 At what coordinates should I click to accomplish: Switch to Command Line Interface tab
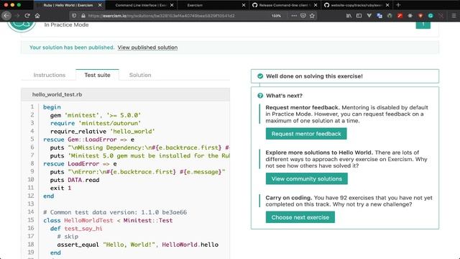click(x=141, y=5)
